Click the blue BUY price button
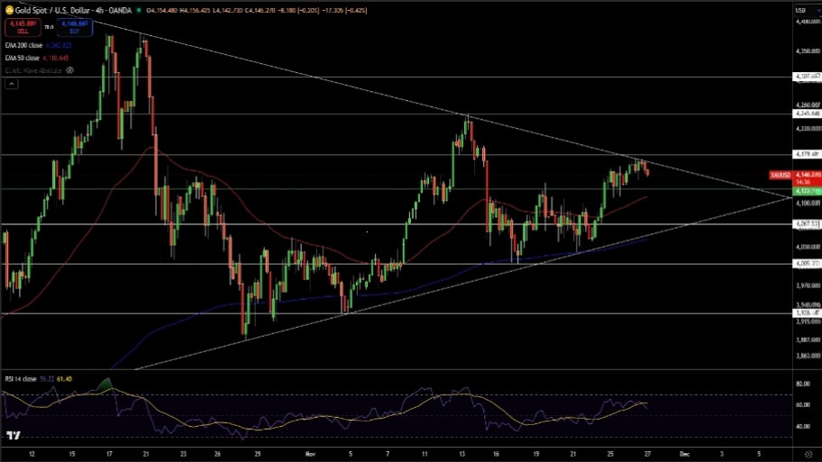This screenshot has width=822, height=462. coord(76,26)
